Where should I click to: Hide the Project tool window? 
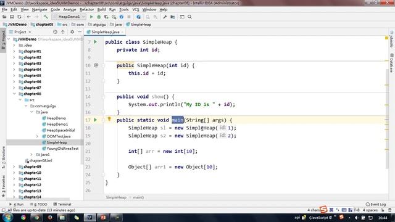tap(80, 32)
